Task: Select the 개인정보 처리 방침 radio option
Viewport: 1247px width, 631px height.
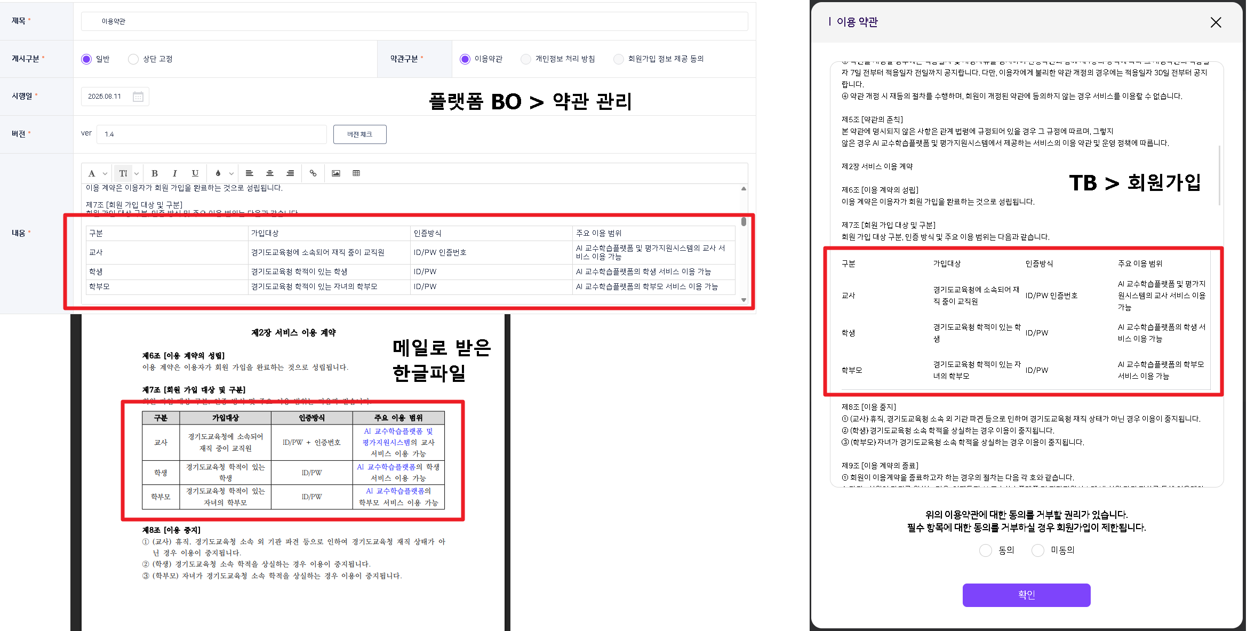Action: pos(526,59)
